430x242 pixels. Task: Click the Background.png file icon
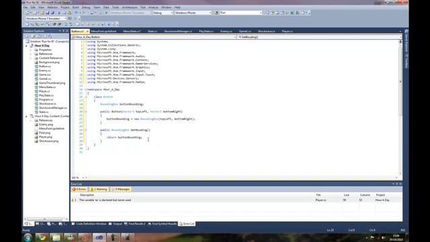(x=36, y=63)
